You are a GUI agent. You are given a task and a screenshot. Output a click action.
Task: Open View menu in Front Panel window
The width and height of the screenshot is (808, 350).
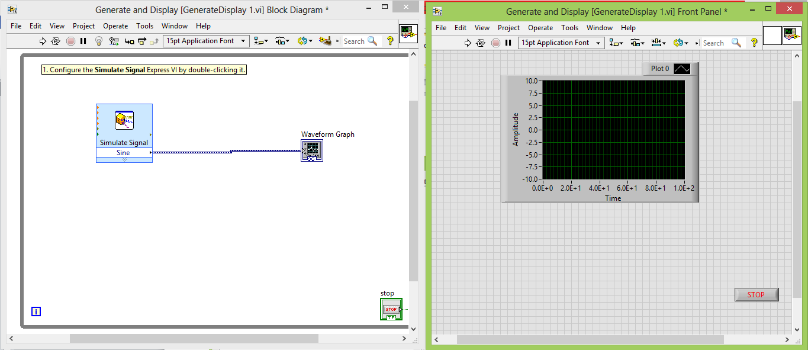[482, 28]
